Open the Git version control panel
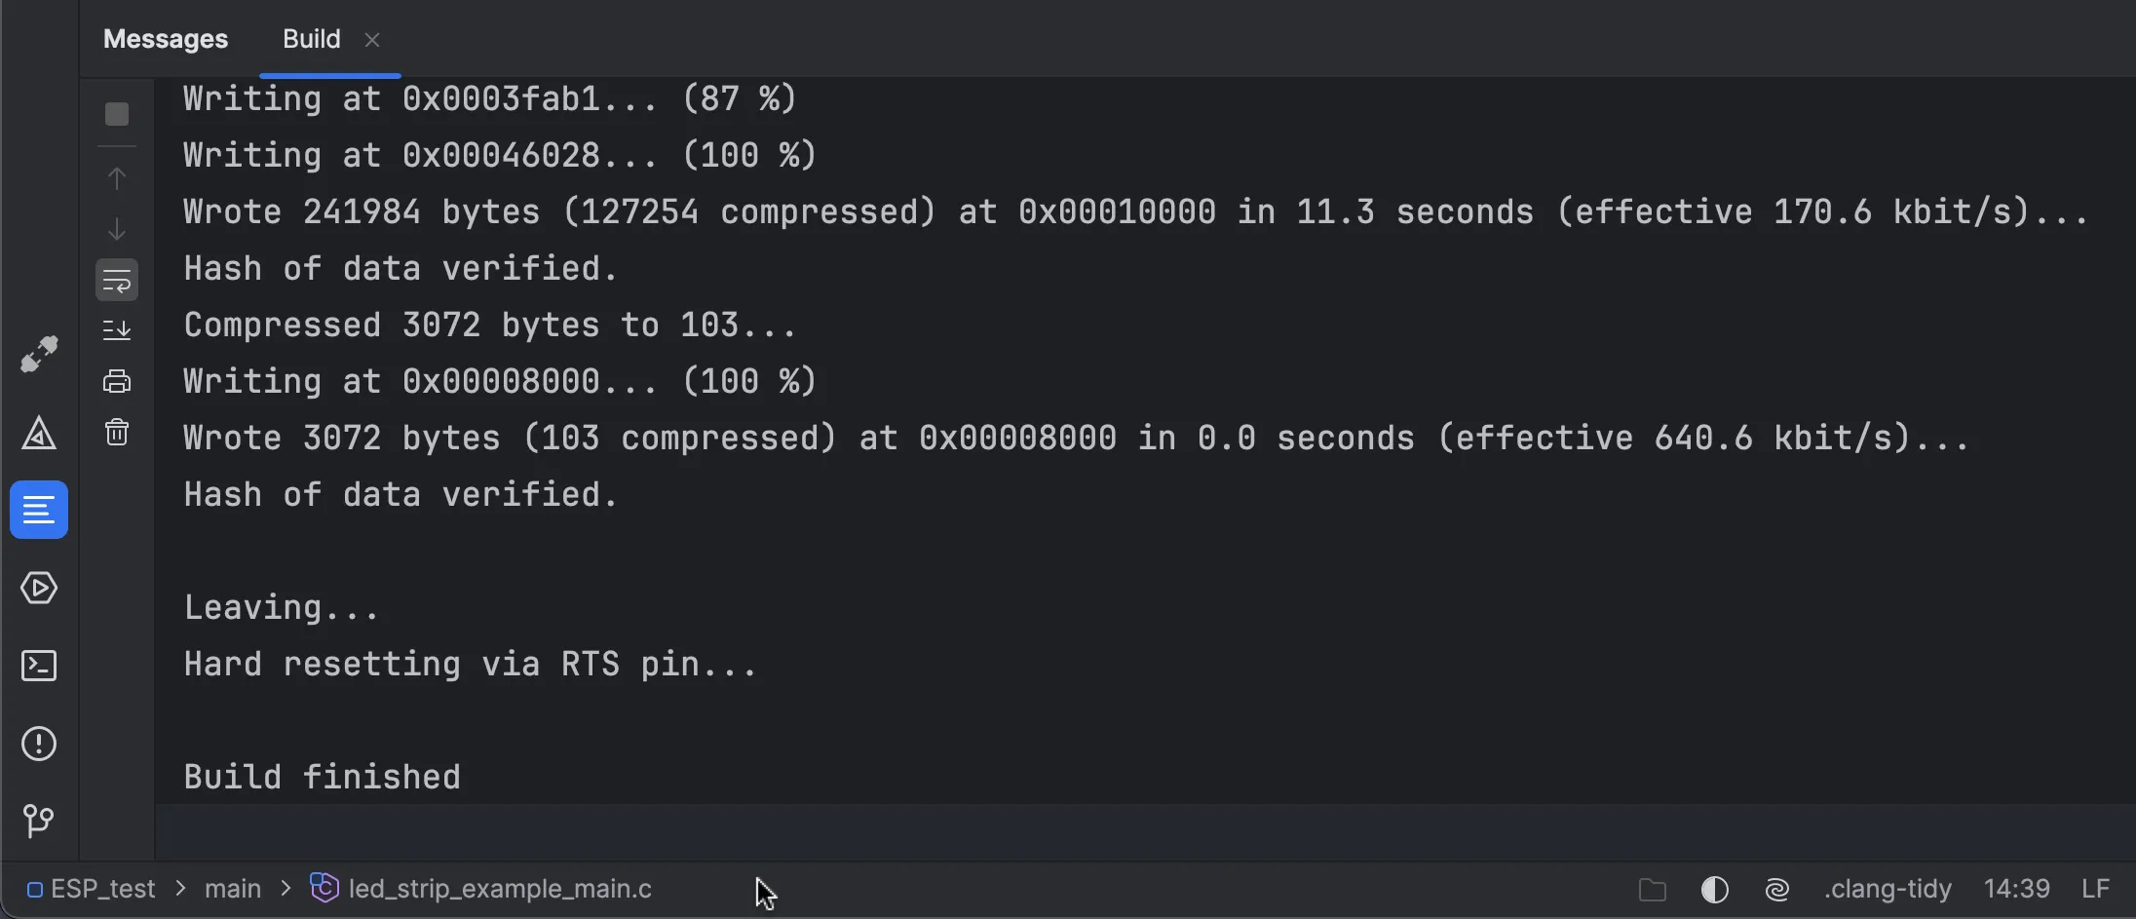This screenshot has width=2136, height=919. (39, 821)
